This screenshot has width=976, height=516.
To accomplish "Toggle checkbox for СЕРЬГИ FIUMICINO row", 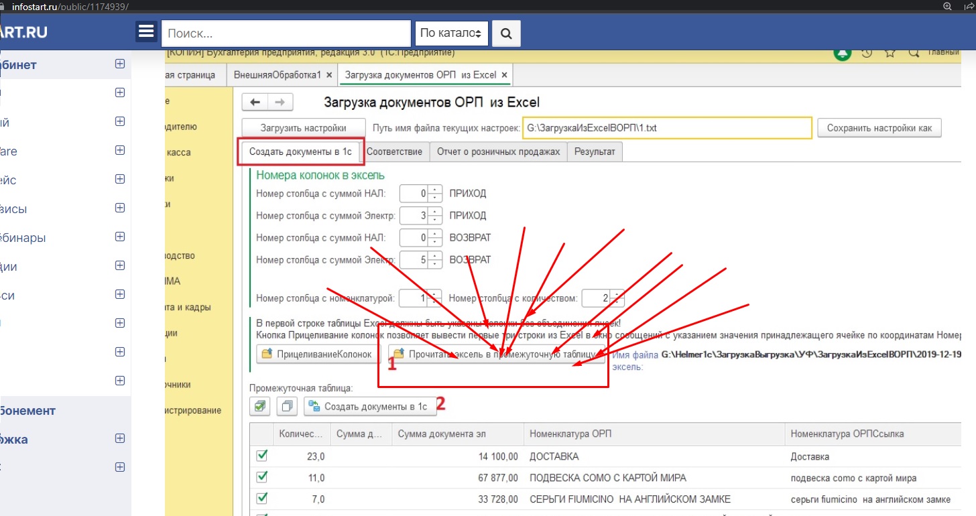I will [262, 499].
